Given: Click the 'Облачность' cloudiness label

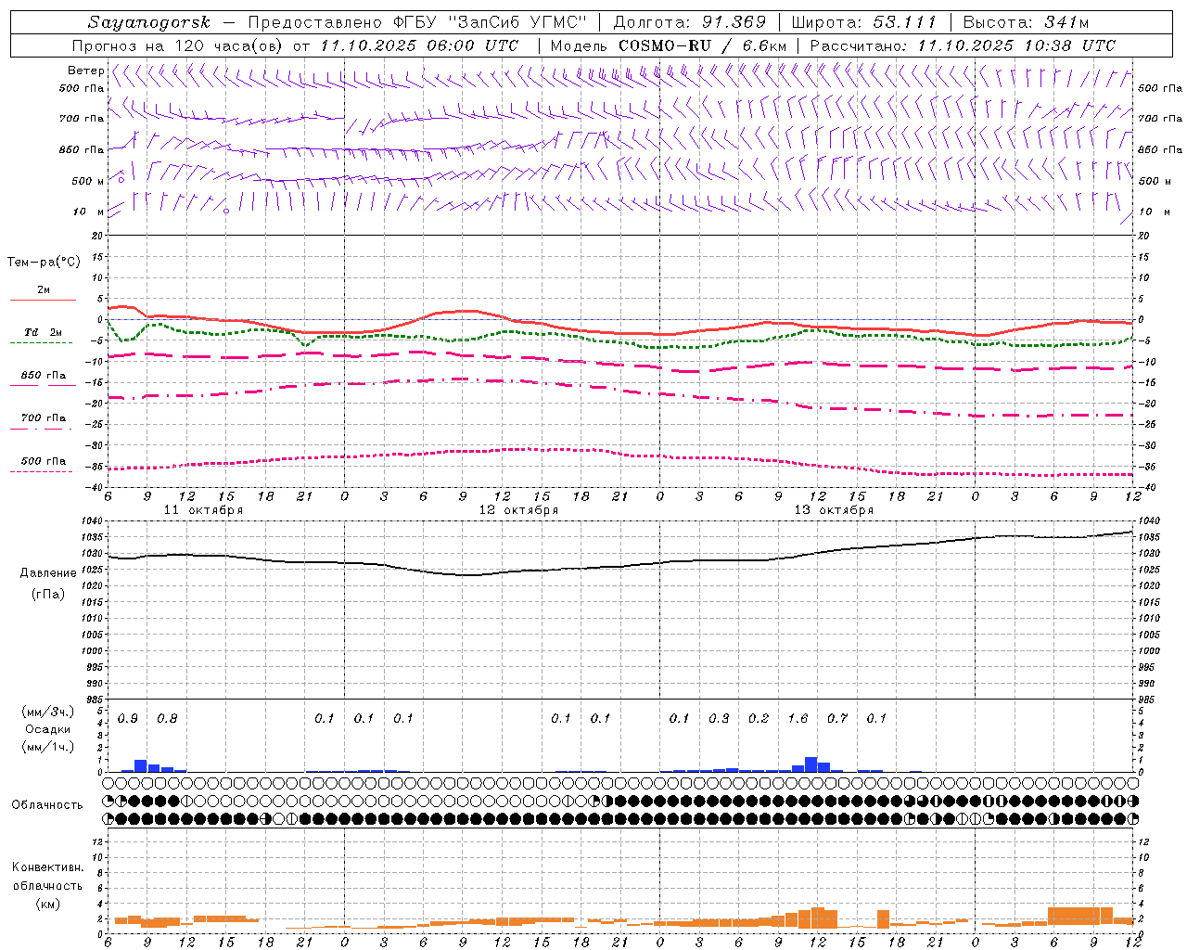Looking at the screenshot, I should [47, 804].
